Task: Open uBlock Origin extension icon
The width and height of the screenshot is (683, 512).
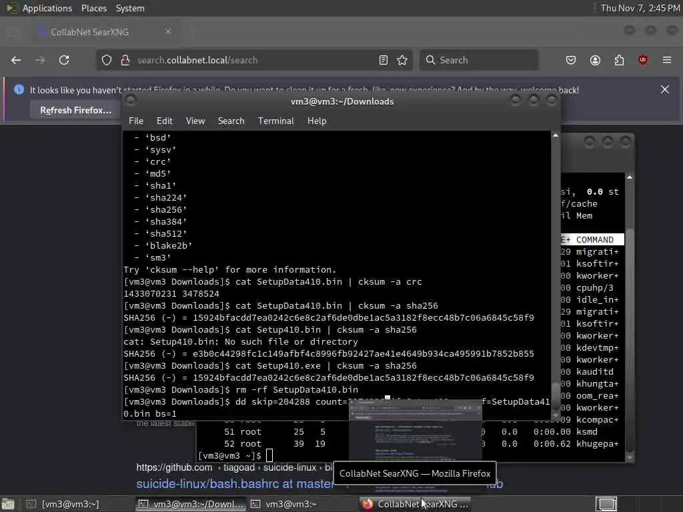Action: click(643, 60)
